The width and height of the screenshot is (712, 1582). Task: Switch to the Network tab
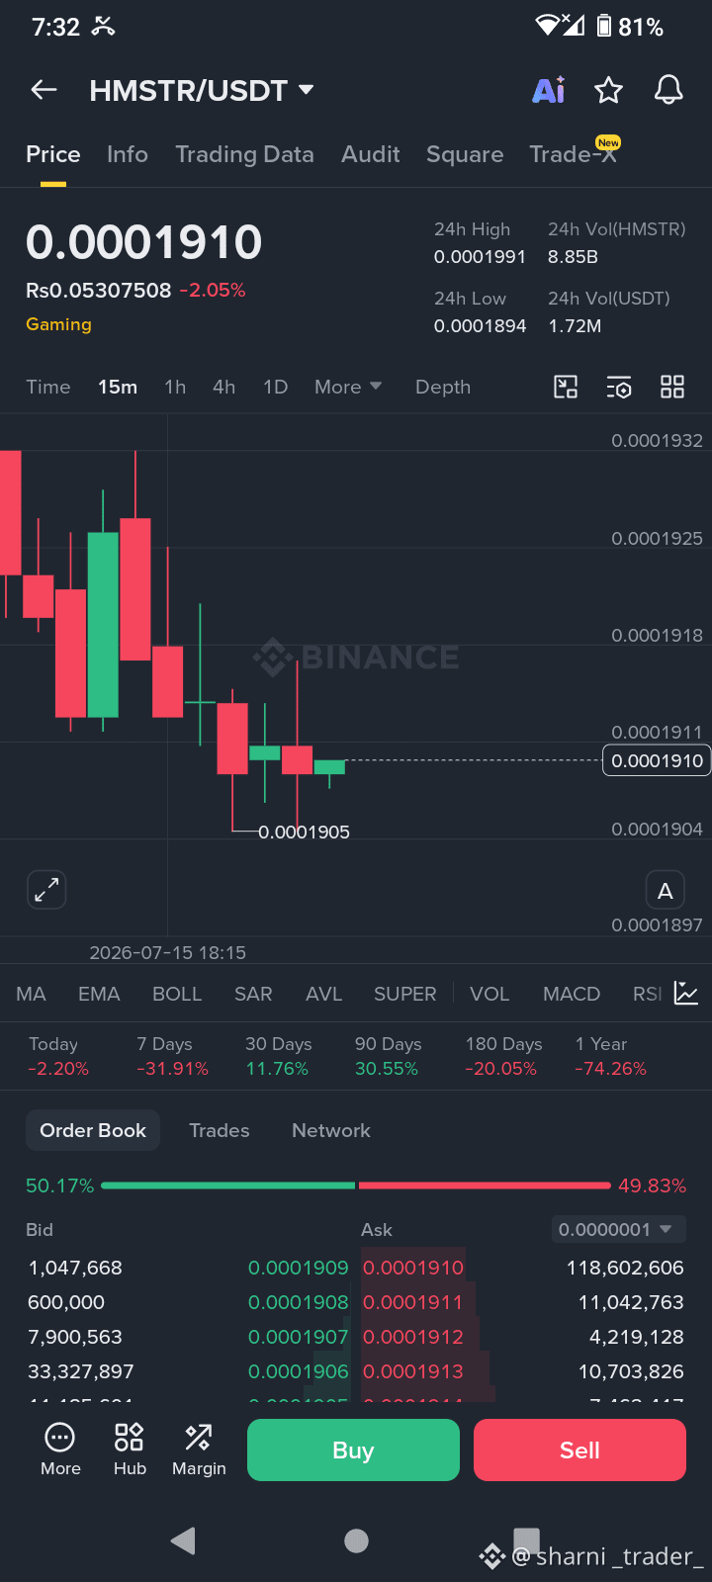(x=331, y=1130)
